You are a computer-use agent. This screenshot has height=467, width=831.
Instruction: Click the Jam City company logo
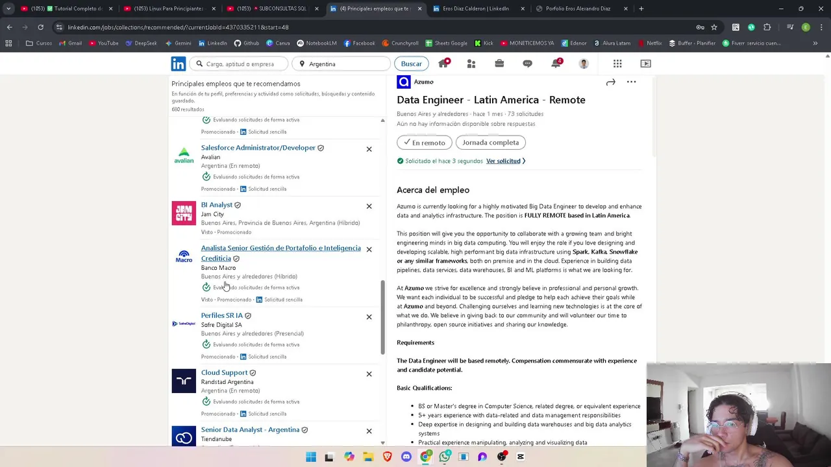pyautogui.click(x=184, y=213)
